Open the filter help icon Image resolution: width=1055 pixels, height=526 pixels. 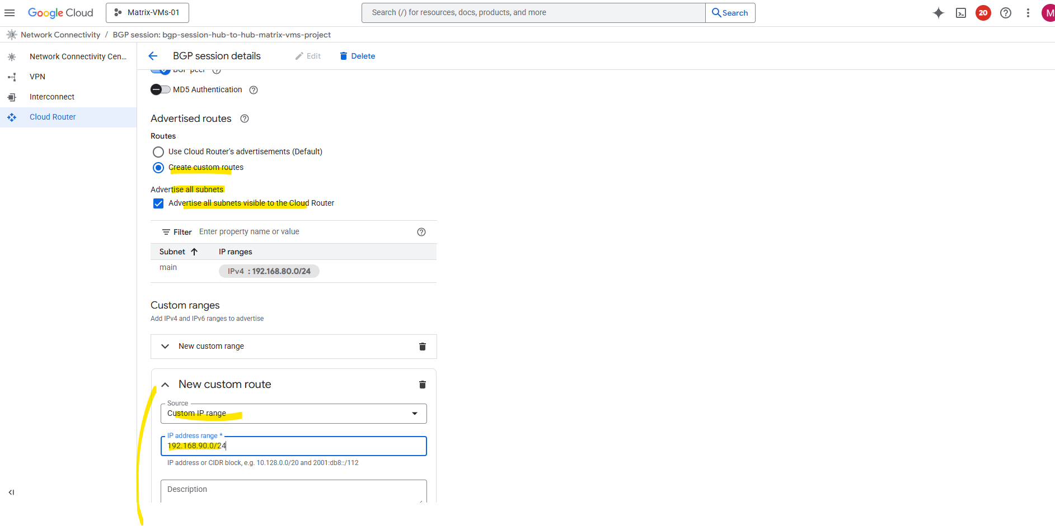421,232
